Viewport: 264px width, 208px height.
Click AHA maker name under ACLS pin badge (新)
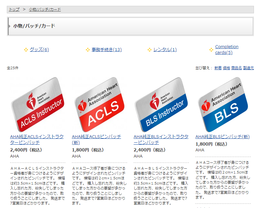click(x=76, y=156)
